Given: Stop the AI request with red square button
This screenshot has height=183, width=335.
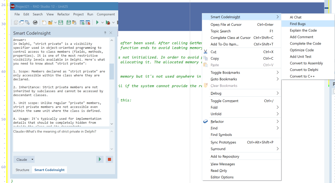Looking at the screenshot, I should [109, 159].
